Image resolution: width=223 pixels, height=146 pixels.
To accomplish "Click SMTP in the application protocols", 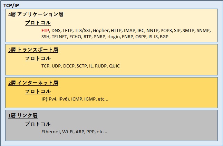I will pos(187,30).
